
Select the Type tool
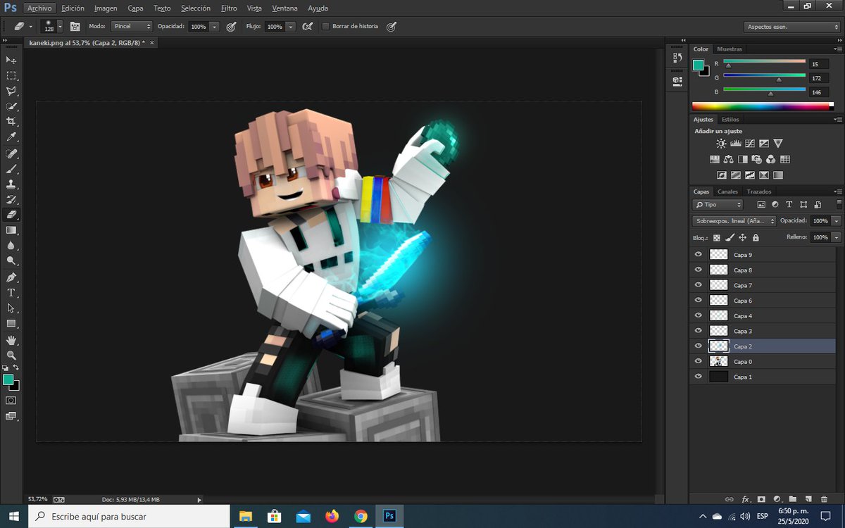tap(11, 293)
